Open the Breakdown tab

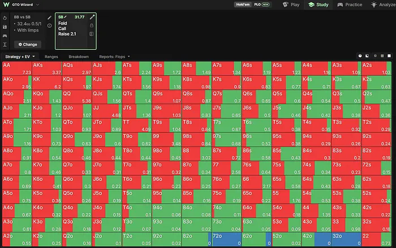click(79, 56)
